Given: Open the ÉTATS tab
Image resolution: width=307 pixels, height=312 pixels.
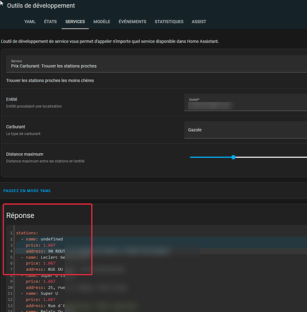Looking at the screenshot, I should point(50,22).
